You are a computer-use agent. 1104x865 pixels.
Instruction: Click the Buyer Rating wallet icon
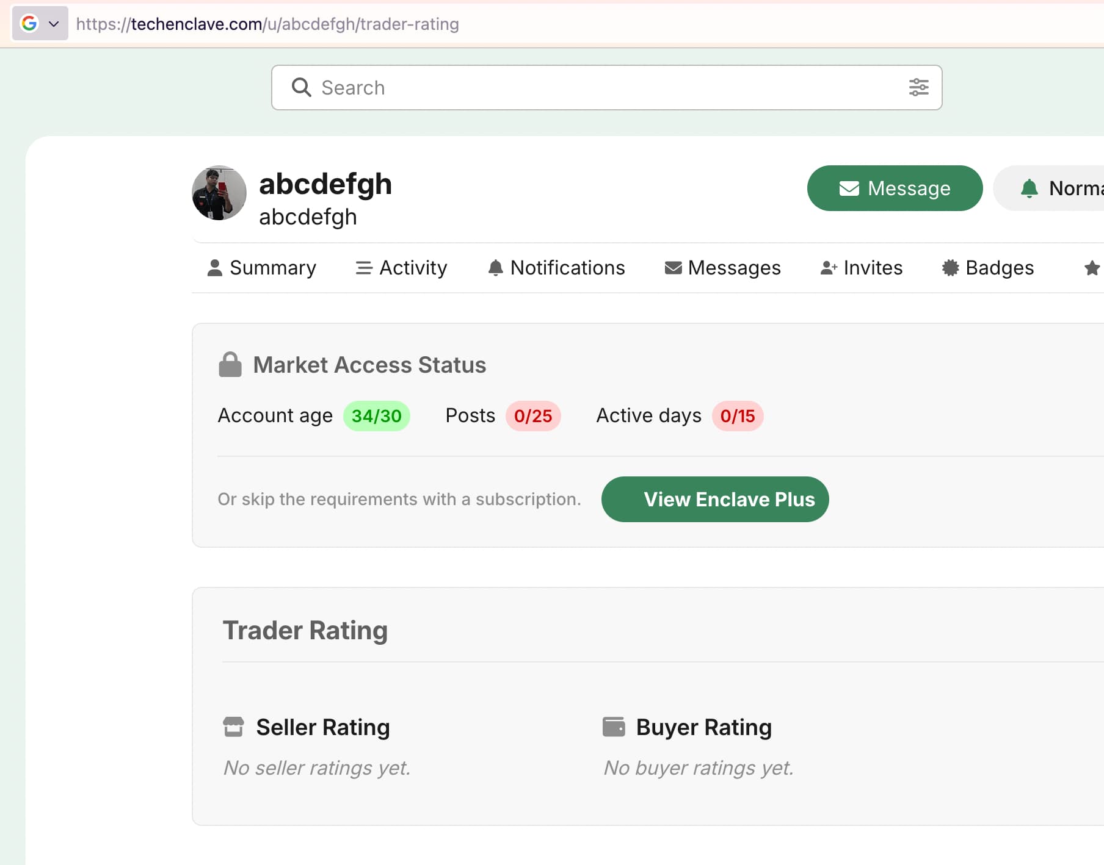614,727
